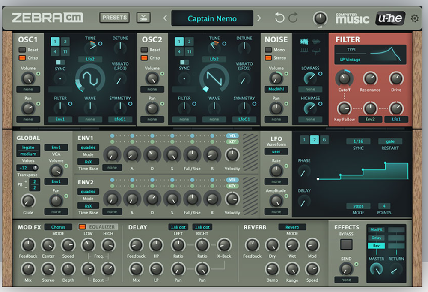
Task: Open MOD FX mode Chorus selector
Action: click(58, 227)
